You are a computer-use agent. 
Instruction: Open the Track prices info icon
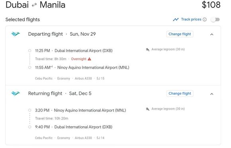pos(205,19)
